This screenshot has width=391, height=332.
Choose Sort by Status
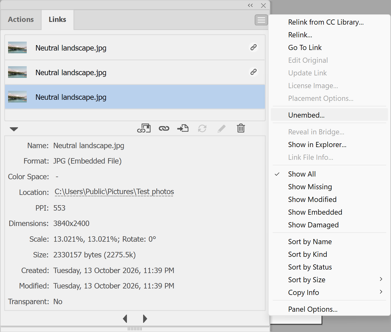pyautogui.click(x=329, y=267)
